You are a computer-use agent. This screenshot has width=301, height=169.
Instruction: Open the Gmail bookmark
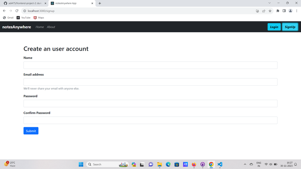click(8, 18)
